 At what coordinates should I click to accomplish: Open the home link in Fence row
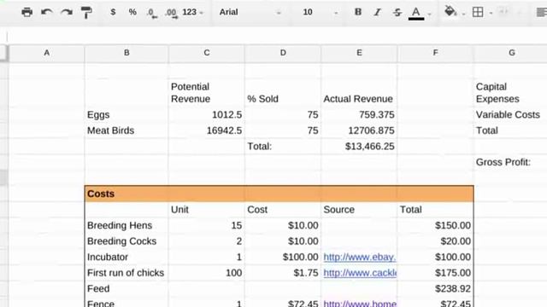tap(360, 304)
